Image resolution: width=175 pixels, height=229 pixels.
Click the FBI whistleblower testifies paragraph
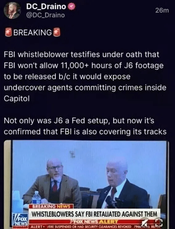(x=85, y=76)
